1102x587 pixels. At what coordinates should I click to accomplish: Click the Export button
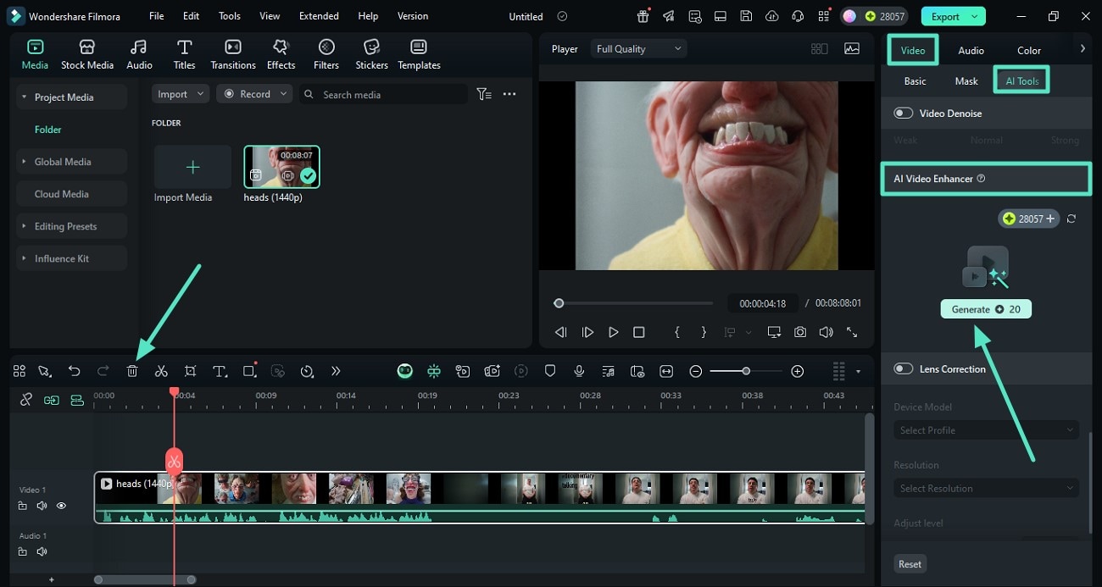pos(953,16)
